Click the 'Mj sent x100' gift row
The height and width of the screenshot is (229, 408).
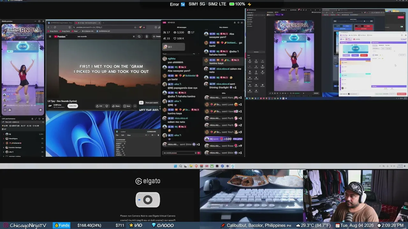pos(224,139)
